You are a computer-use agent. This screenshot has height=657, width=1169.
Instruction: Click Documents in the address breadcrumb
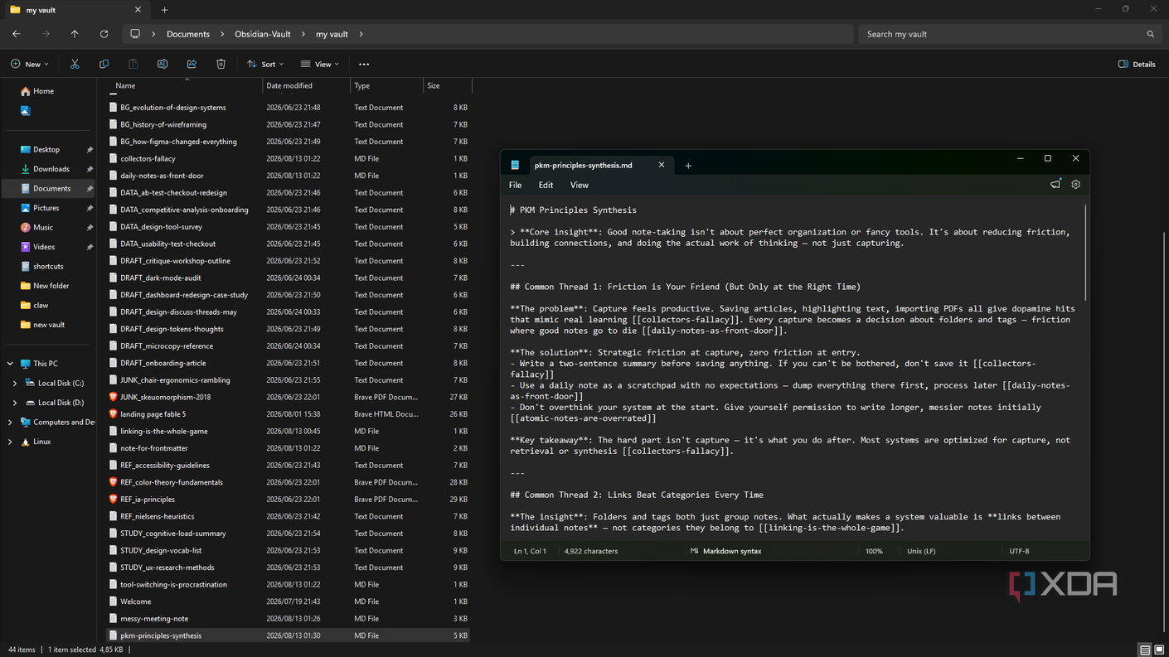pyautogui.click(x=188, y=34)
